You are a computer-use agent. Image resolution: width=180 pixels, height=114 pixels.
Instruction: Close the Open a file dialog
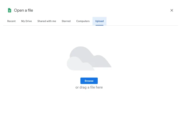172,10
